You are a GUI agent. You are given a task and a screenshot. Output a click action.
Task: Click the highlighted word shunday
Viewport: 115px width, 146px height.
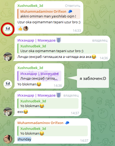click(x=24, y=139)
